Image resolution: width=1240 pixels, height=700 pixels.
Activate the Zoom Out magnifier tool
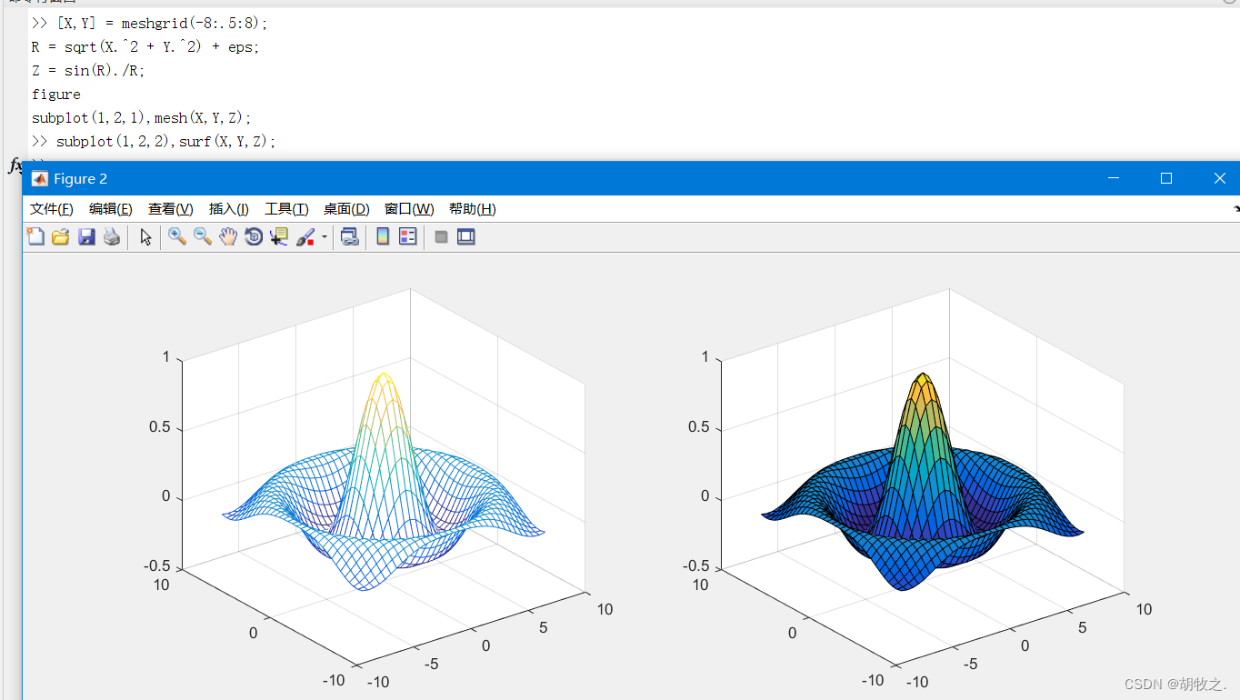[x=203, y=237]
